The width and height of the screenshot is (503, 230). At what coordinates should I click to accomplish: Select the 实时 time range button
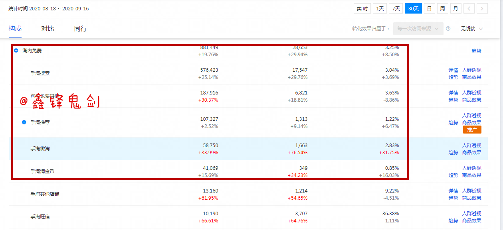[362, 8]
